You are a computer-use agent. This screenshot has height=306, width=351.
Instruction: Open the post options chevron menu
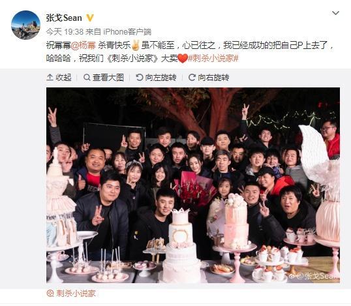[x=335, y=13]
